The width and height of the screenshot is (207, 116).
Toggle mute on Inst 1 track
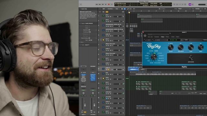(x=107, y=16)
